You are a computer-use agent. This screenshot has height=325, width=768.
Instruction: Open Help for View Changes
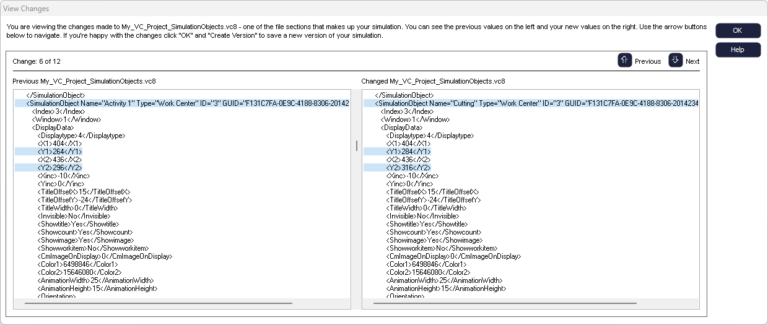(738, 50)
